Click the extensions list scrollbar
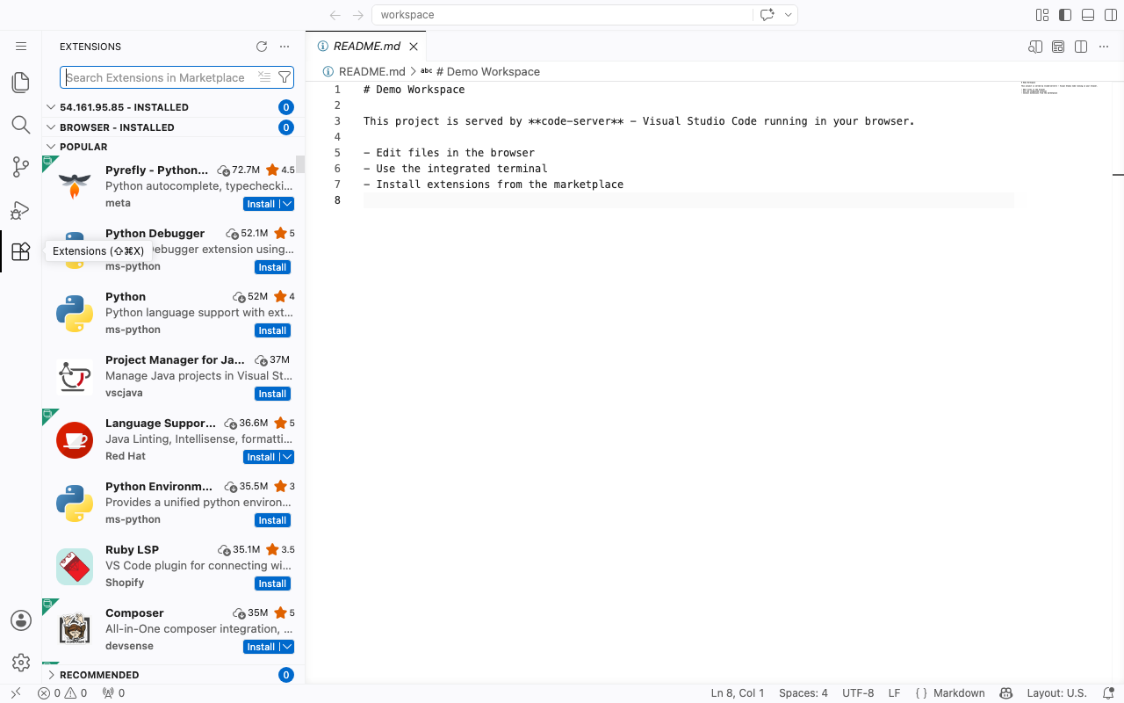The image size is (1124, 703). (x=300, y=165)
